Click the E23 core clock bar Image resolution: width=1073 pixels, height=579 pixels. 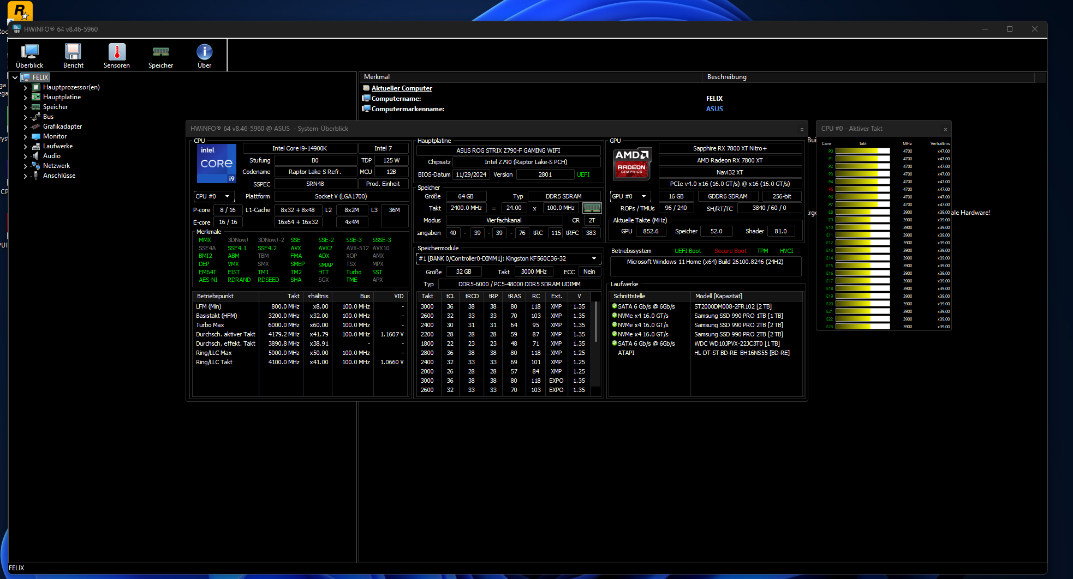(x=862, y=327)
